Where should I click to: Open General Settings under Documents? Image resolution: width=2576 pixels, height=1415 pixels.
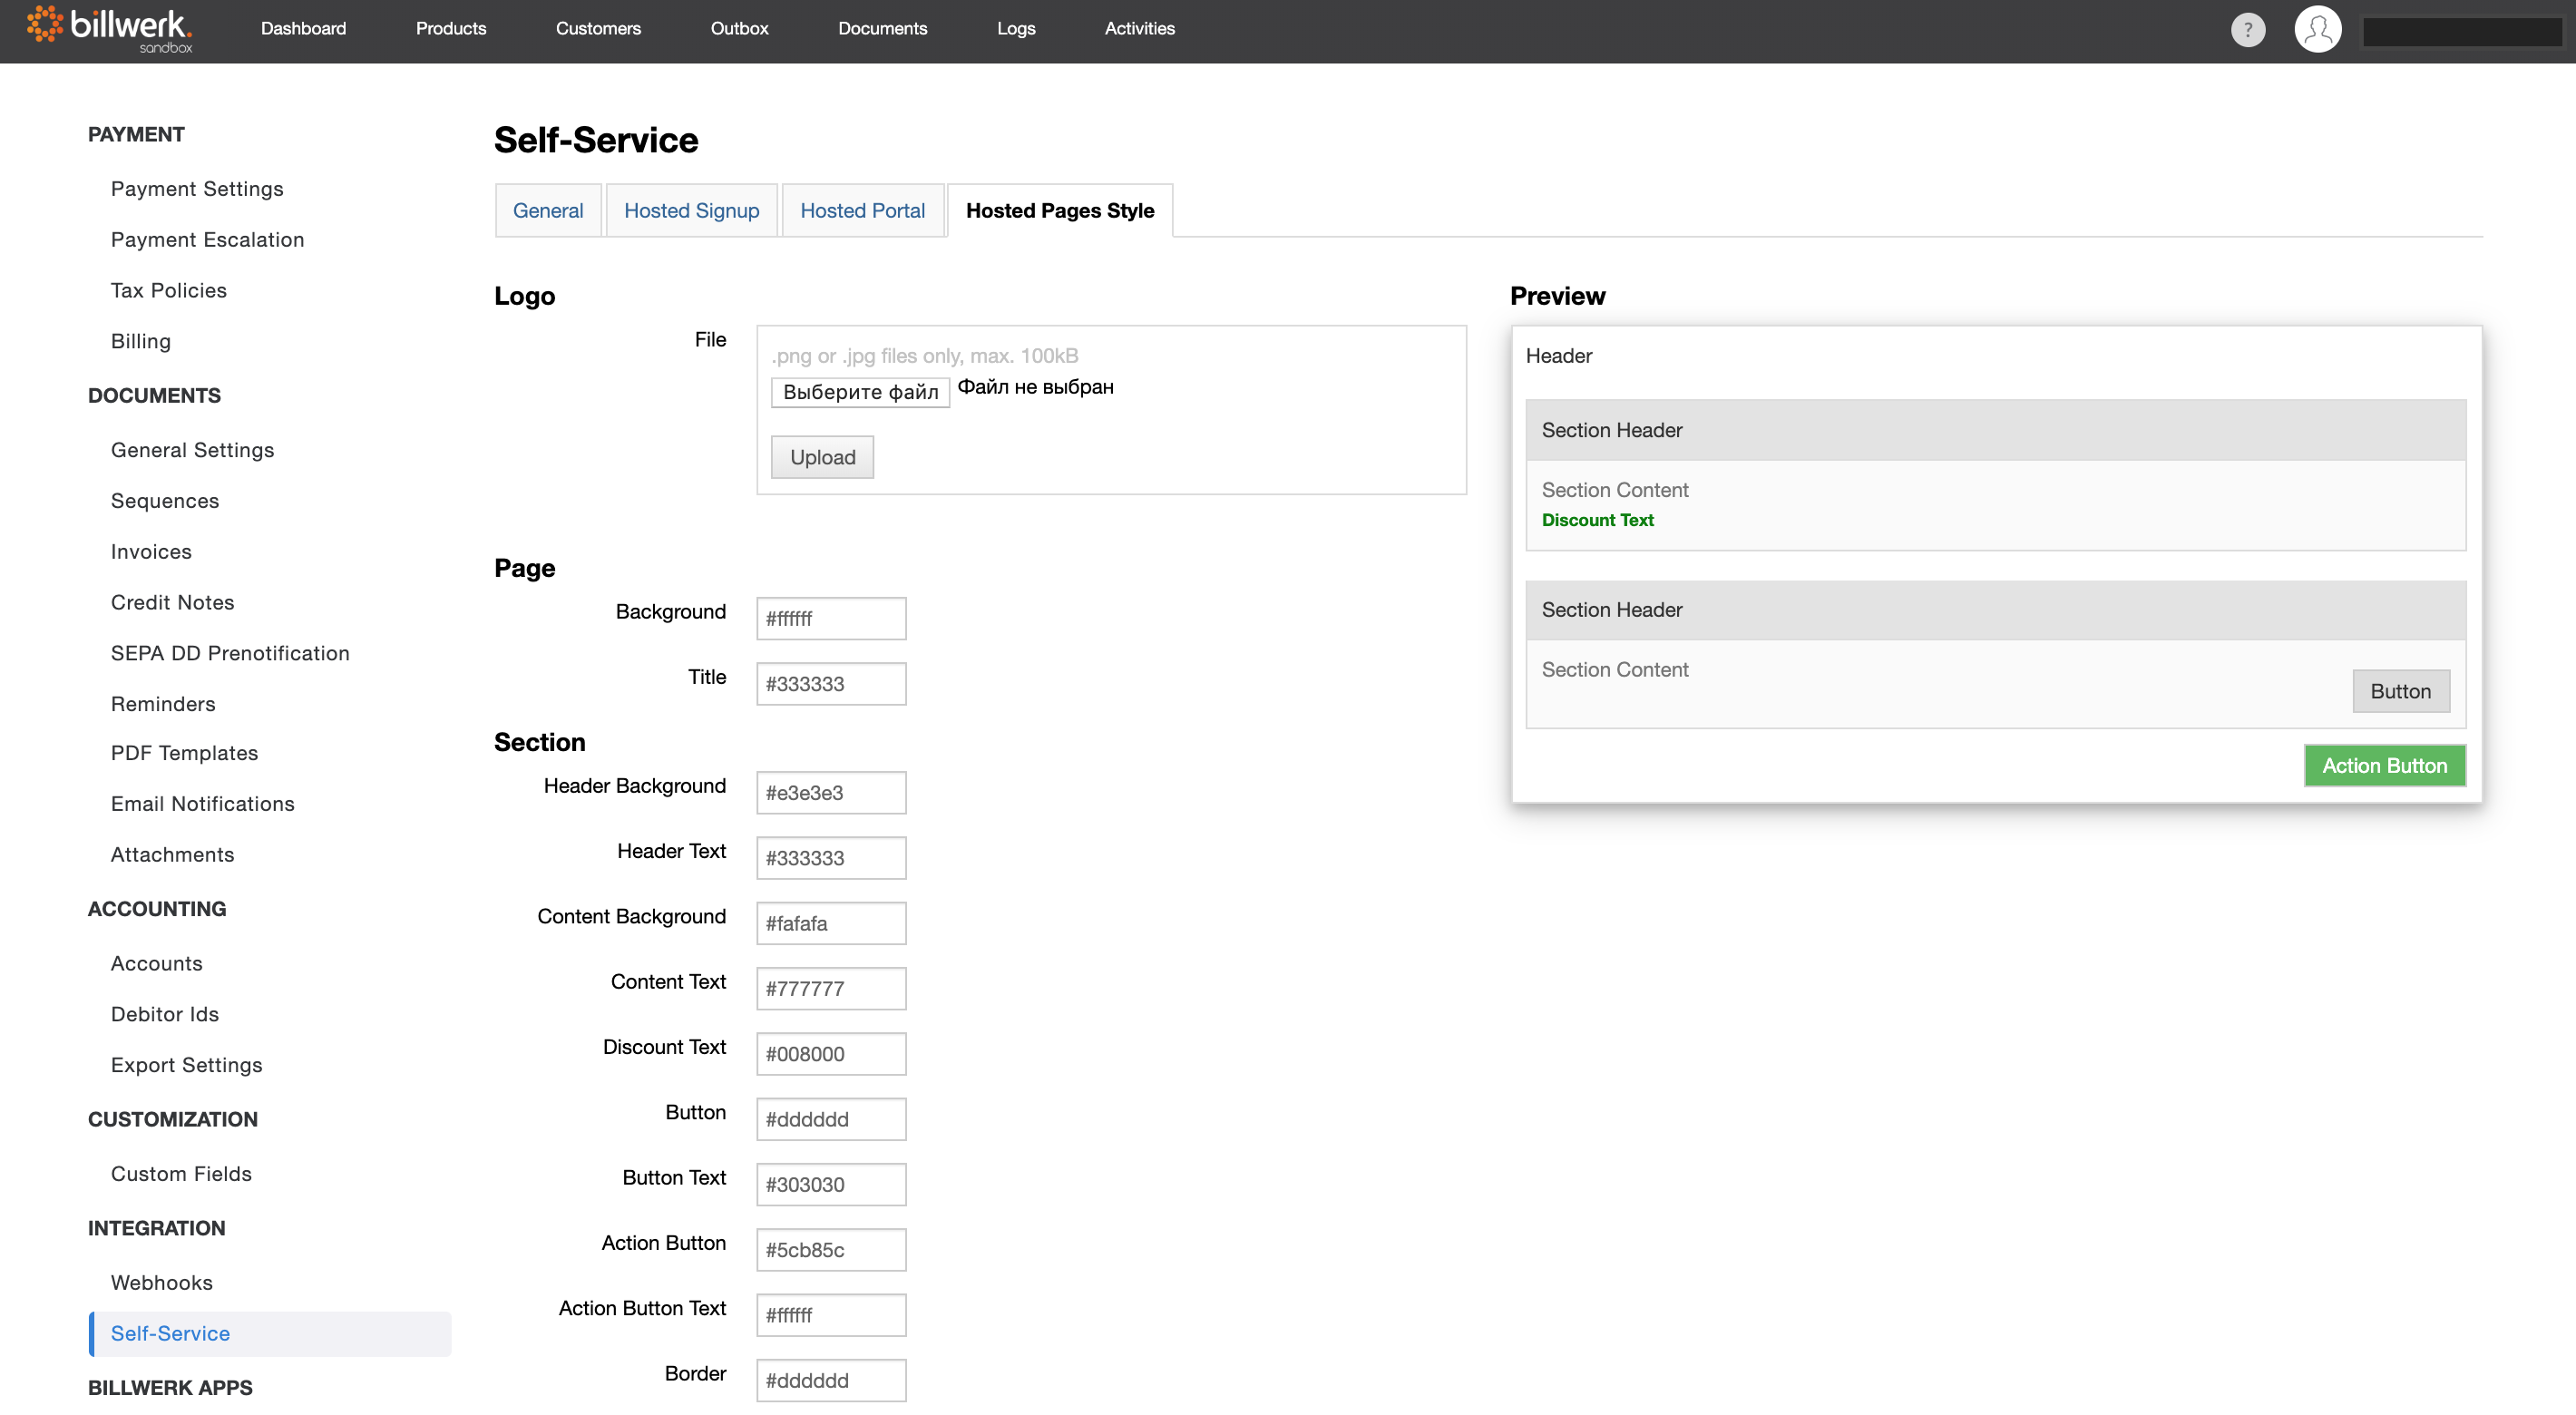tap(192, 450)
